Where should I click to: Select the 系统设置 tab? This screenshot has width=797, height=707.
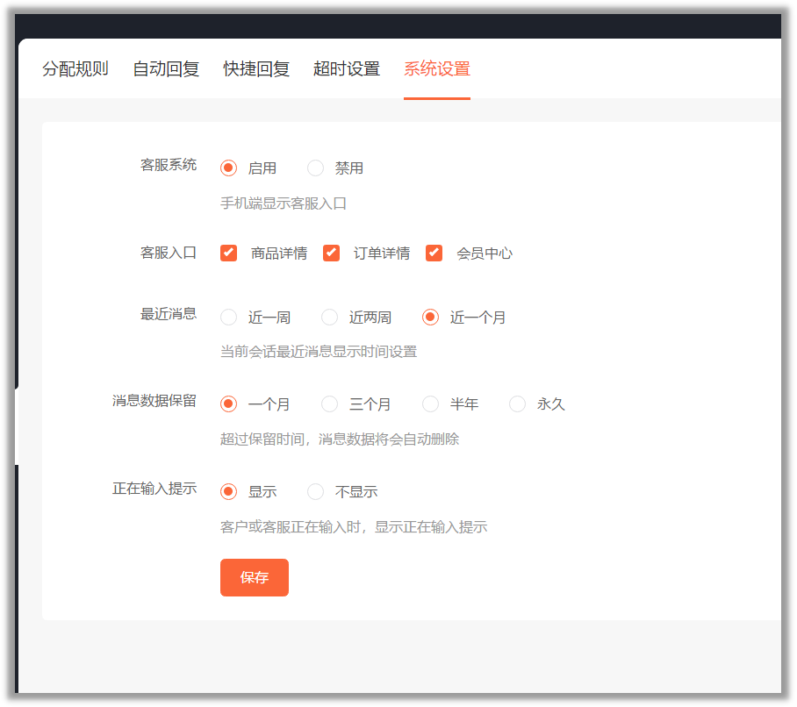click(x=437, y=69)
